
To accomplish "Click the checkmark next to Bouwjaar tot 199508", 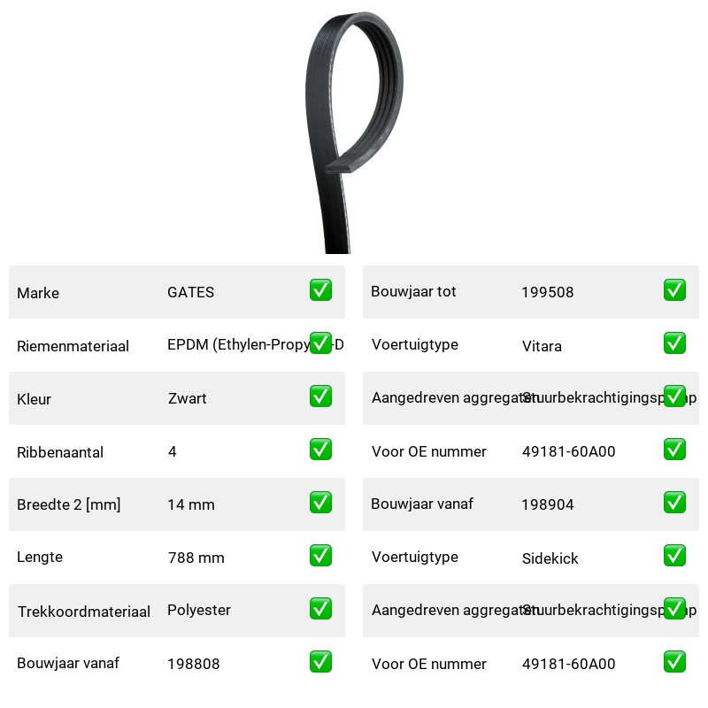I will click(674, 290).
